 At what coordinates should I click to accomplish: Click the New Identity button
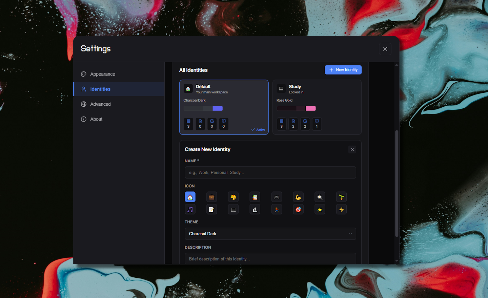tap(343, 70)
